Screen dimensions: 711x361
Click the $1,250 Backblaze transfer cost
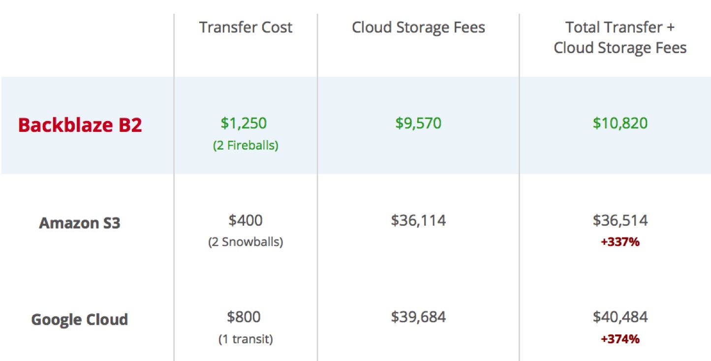[x=244, y=123]
